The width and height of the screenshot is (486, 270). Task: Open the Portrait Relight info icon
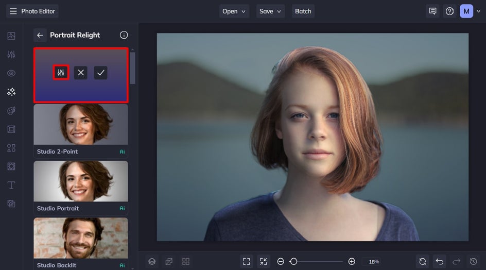[124, 35]
